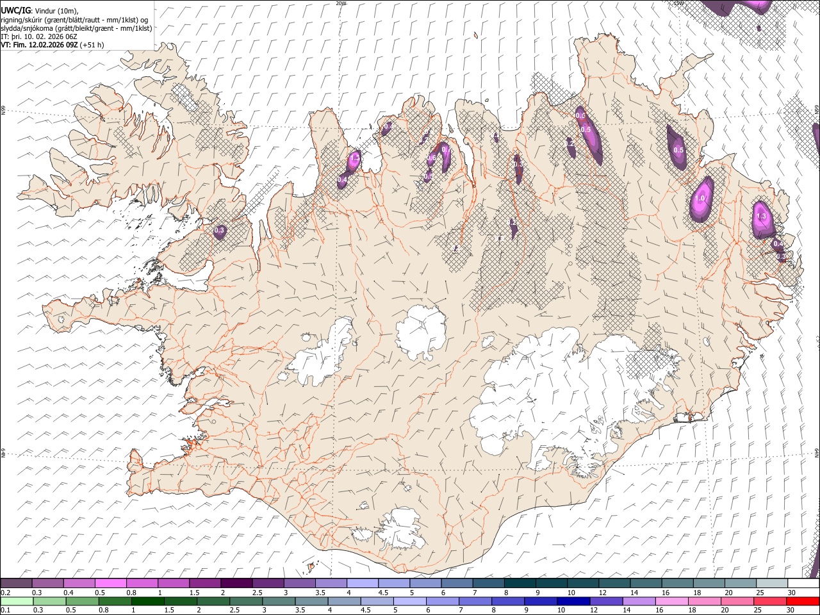Click the VT: Fim. 12.02.2026 09Z valid time
820x615 pixels.
[x=39, y=45]
